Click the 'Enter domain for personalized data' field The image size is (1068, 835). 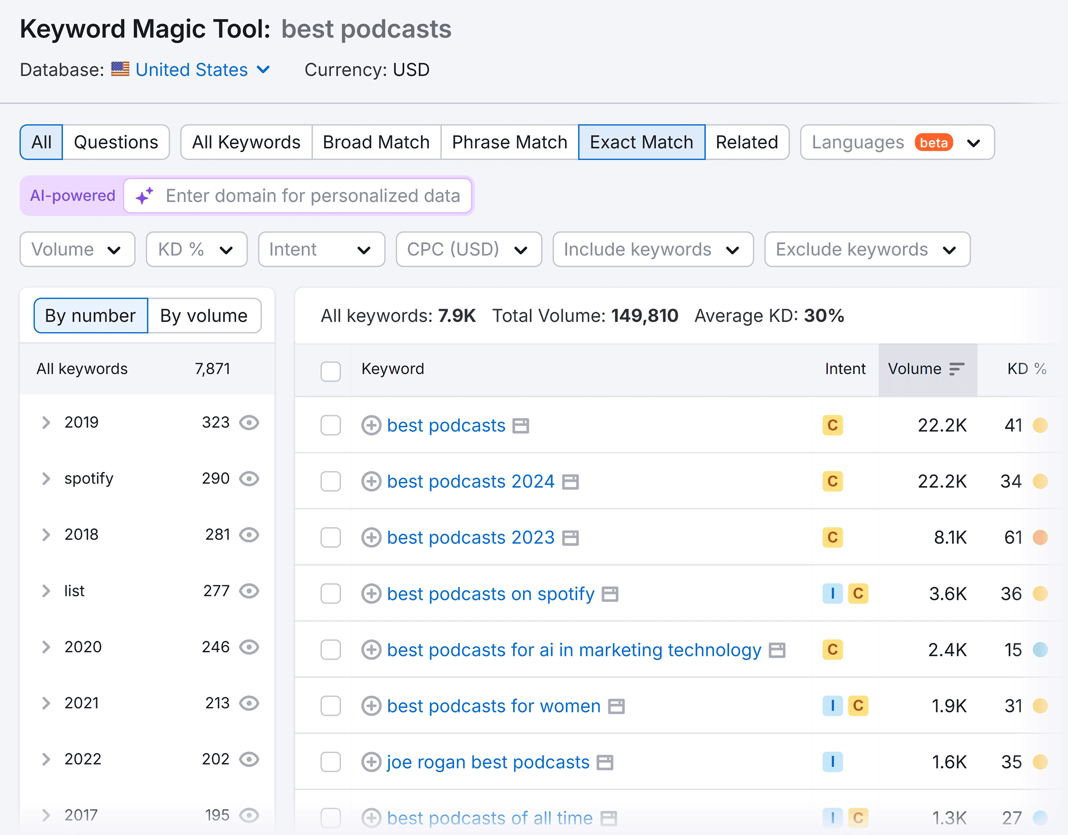(298, 196)
